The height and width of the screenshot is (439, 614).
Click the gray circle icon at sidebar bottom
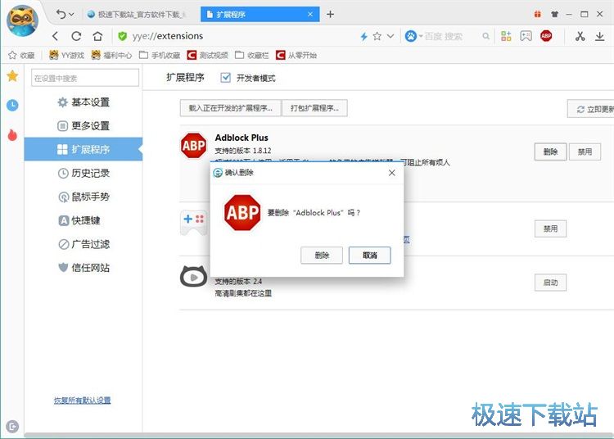point(12,427)
